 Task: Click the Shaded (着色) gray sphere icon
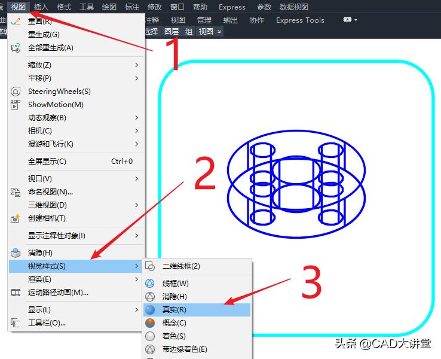click(x=150, y=336)
